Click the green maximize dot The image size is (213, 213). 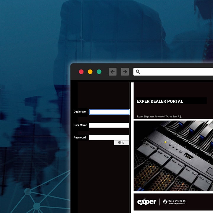point(99,72)
